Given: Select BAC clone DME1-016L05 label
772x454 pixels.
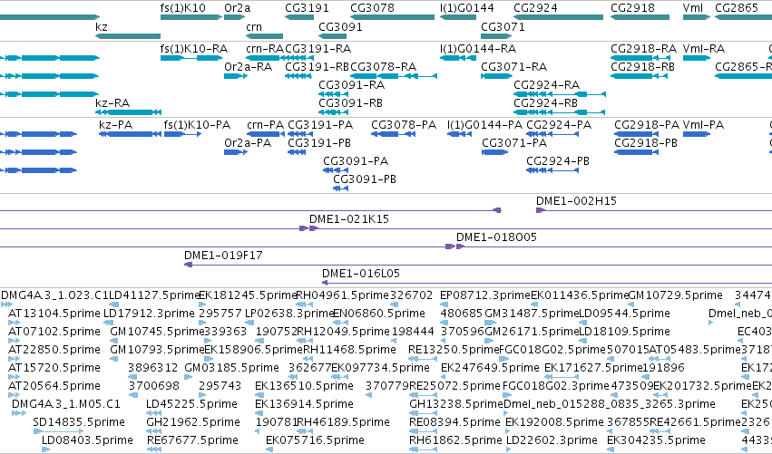Looking at the screenshot, I should [360, 274].
